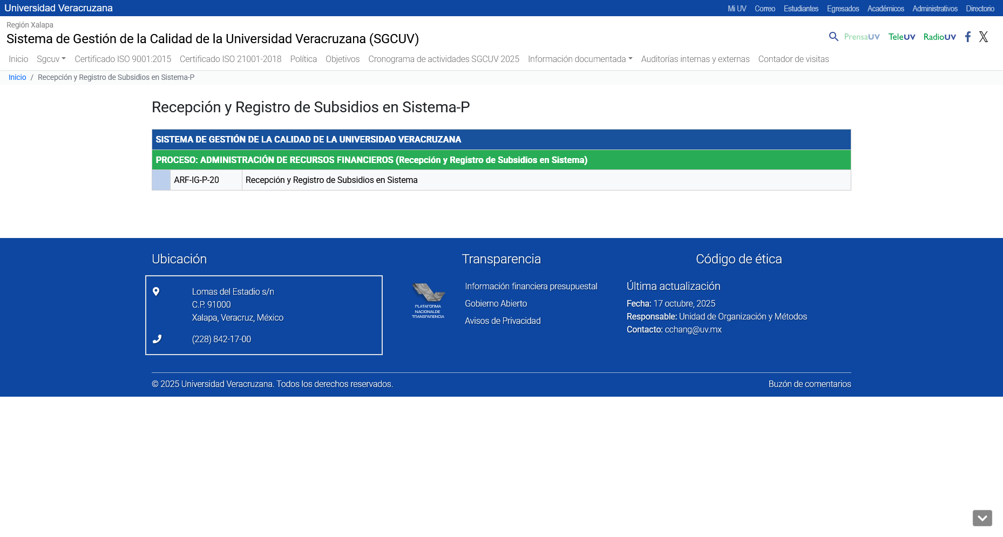Open Certificado ISO 9001:2015 menu item
Image resolution: width=1003 pixels, height=537 pixels.
point(123,59)
